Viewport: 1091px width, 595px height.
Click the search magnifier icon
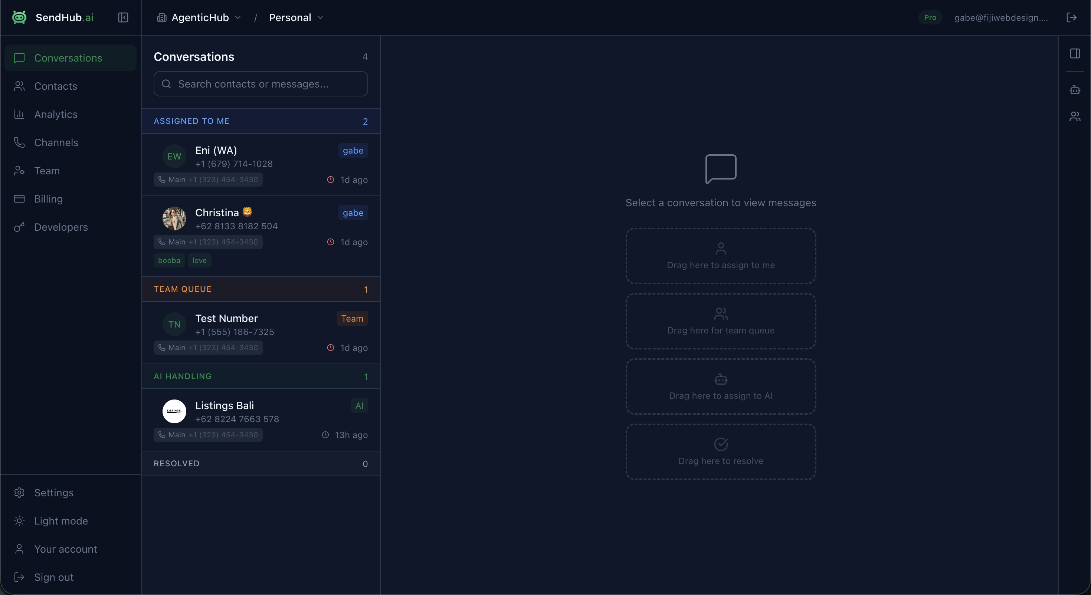tap(166, 84)
